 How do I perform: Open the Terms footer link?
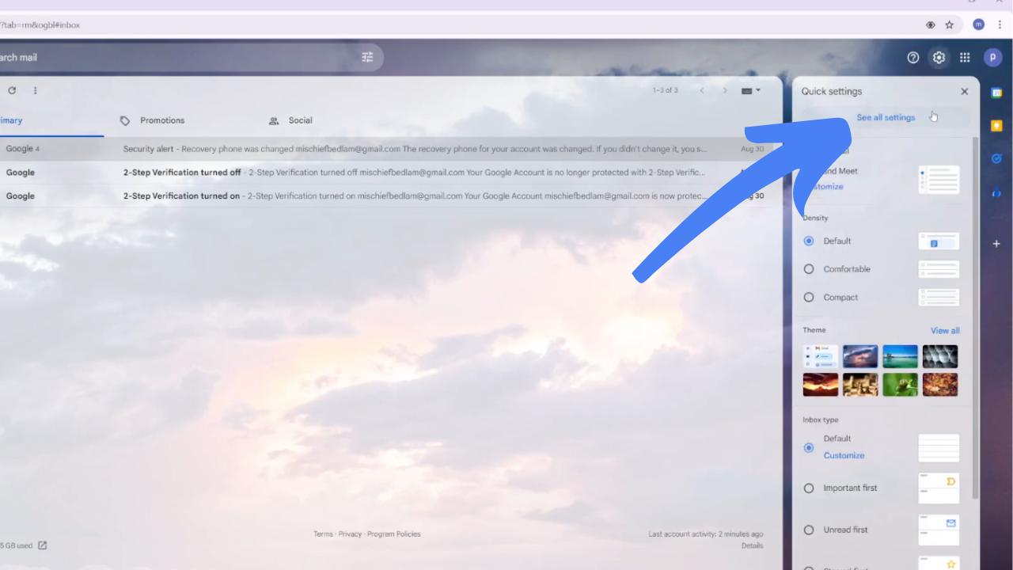[x=323, y=534]
